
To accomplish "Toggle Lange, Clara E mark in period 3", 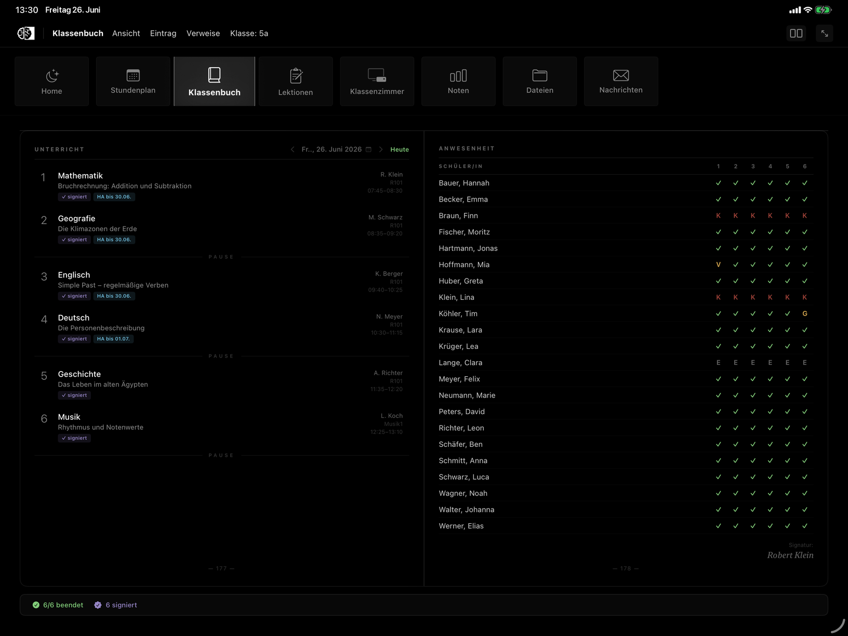I will [753, 363].
